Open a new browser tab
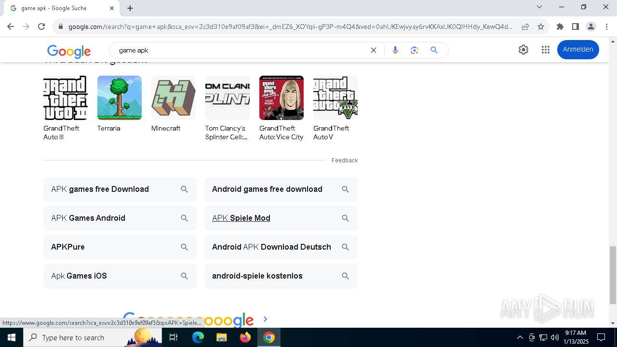The image size is (617, 347). click(x=130, y=8)
